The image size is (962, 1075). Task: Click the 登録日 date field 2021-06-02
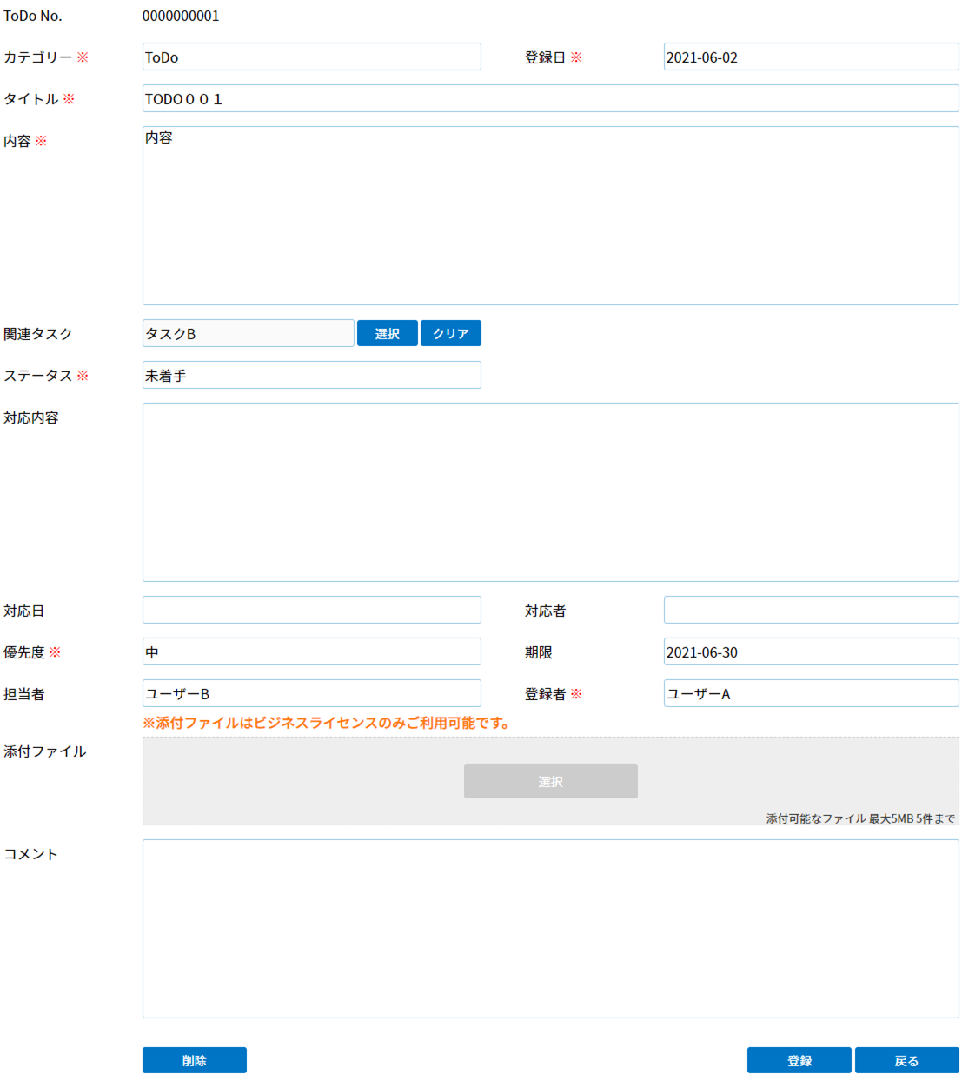click(810, 57)
